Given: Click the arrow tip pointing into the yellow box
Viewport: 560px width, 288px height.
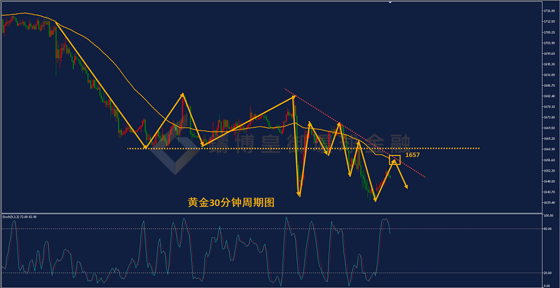Looking at the screenshot, I should pyautogui.click(x=393, y=160).
